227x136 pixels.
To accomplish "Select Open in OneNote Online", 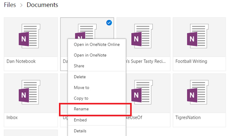I will (x=96, y=44).
